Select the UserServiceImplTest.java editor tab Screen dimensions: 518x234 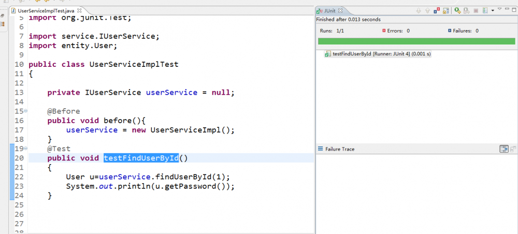pos(46,10)
